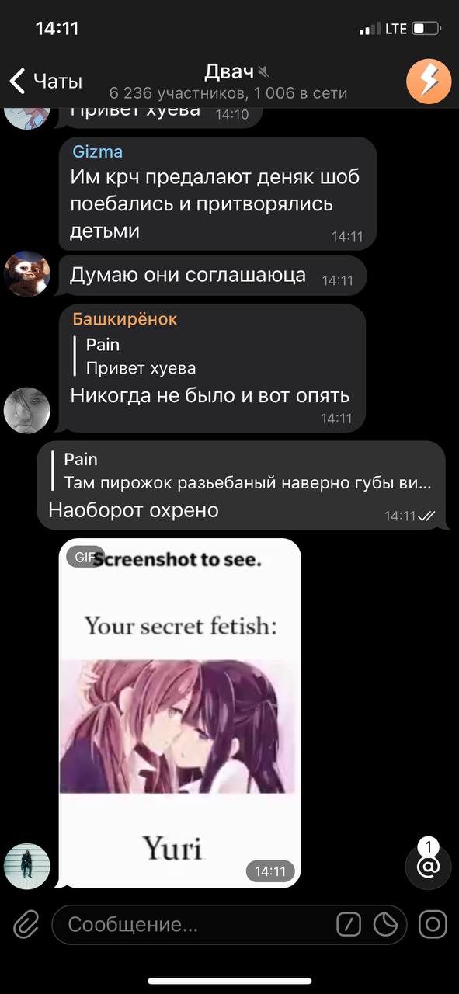Open the sticker panel icon
Screen dimensions: 459x994
pos(385,924)
